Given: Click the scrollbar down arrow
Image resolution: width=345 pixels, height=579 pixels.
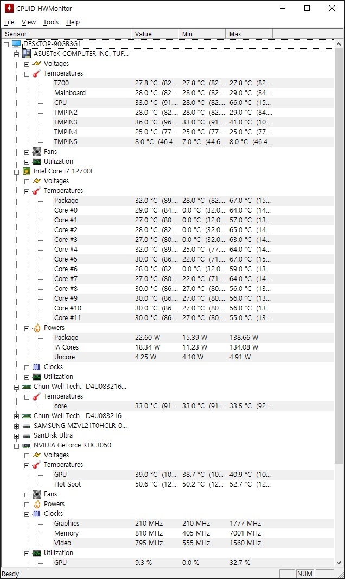Looking at the screenshot, I should (338, 563).
